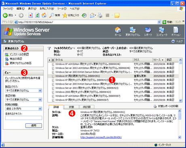186x148 pixels.
Task: Click 状態レポートの印刷 link text
Action: [168, 106]
